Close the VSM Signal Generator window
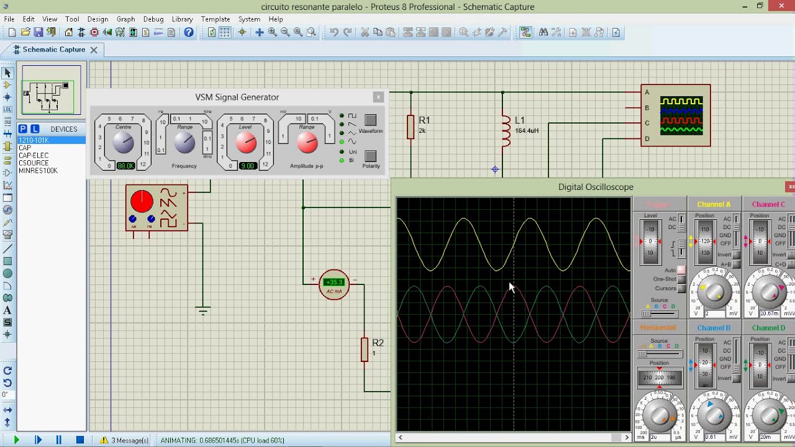The width and height of the screenshot is (795, 447). pyautogui.click(x=378, y=97)
